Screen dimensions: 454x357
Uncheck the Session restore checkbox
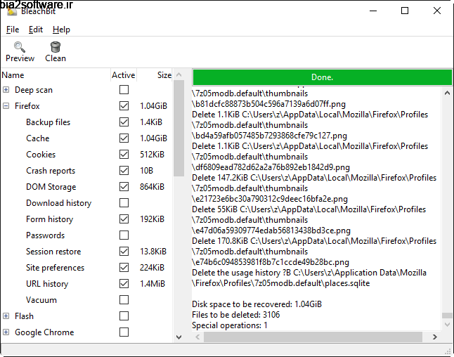124,252
